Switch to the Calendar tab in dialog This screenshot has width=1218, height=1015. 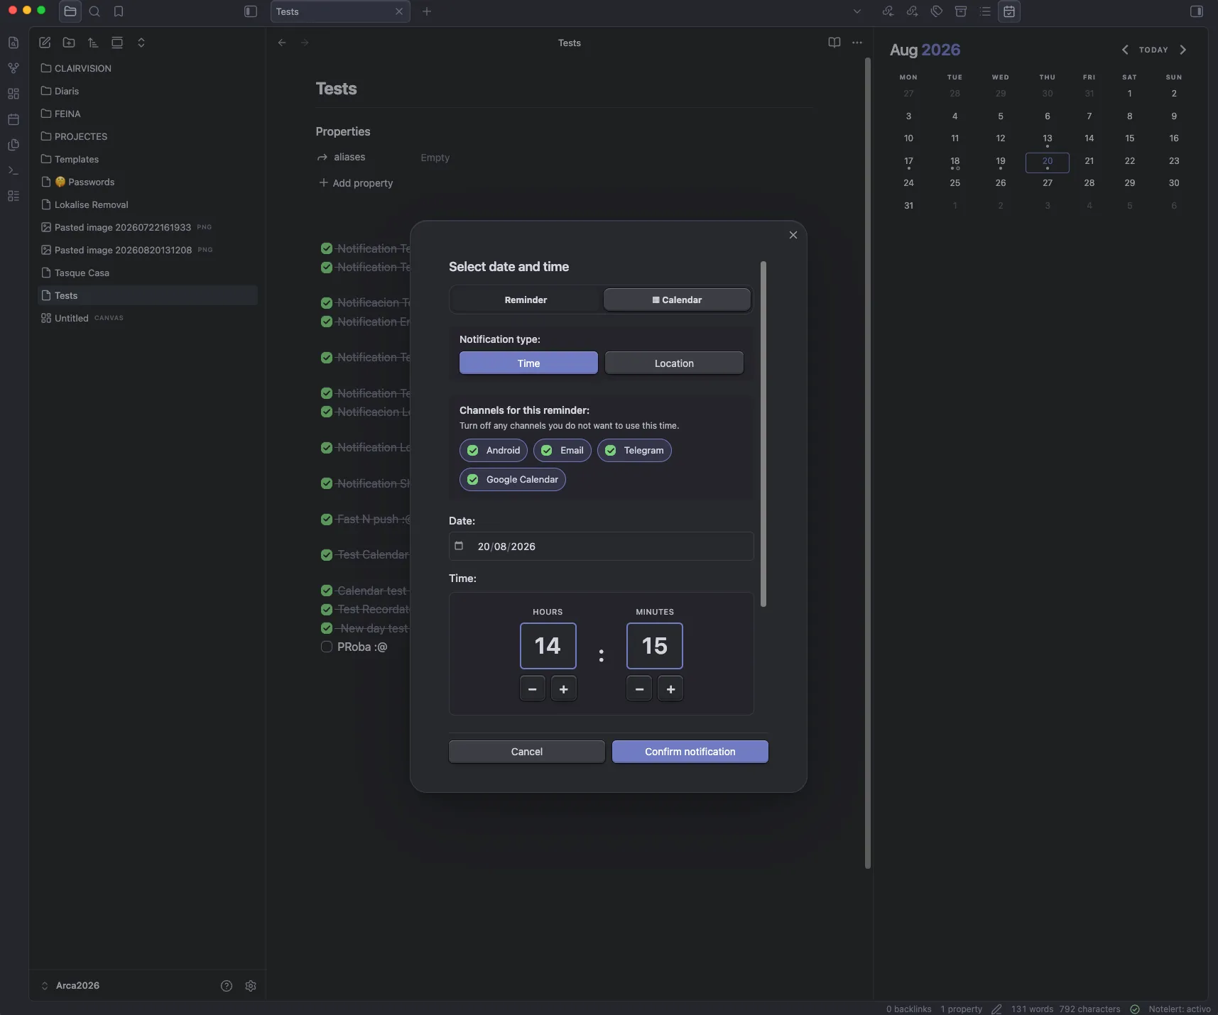(x=677, y=300)
